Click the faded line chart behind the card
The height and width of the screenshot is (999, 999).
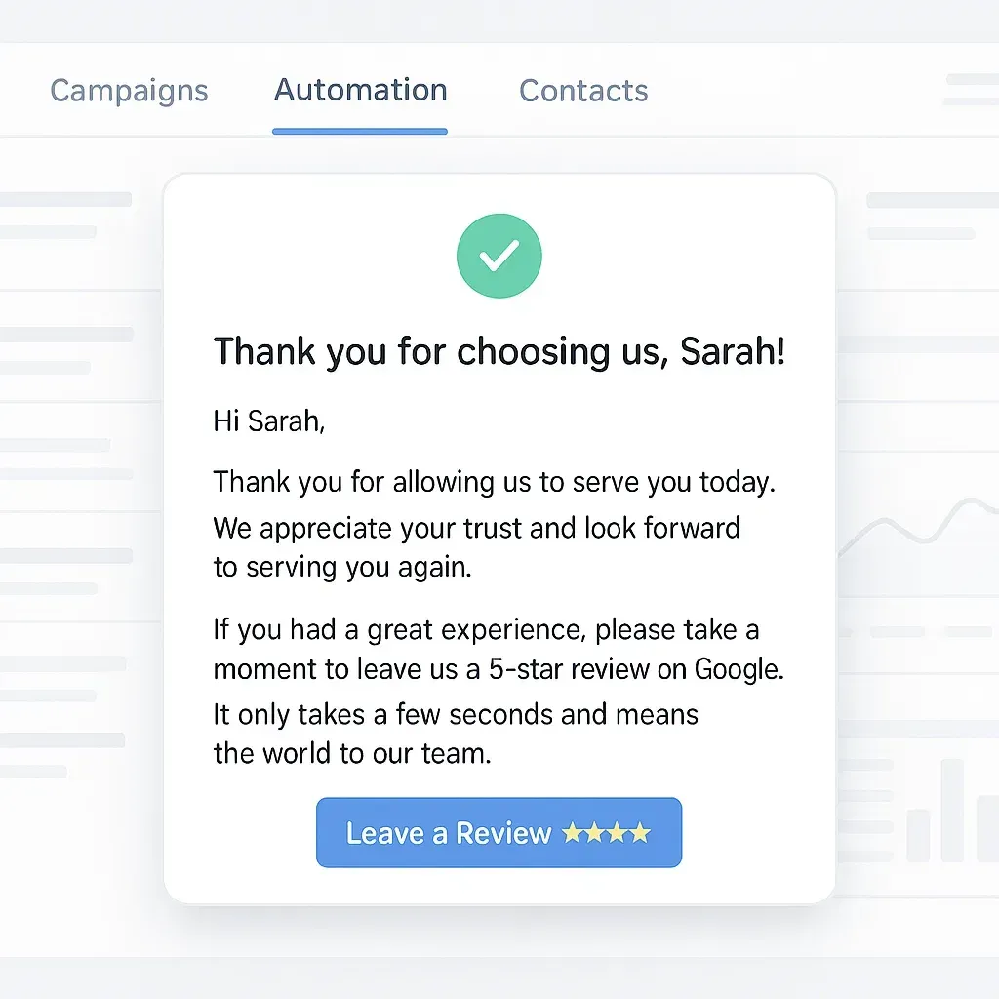(x=917, y=526)
